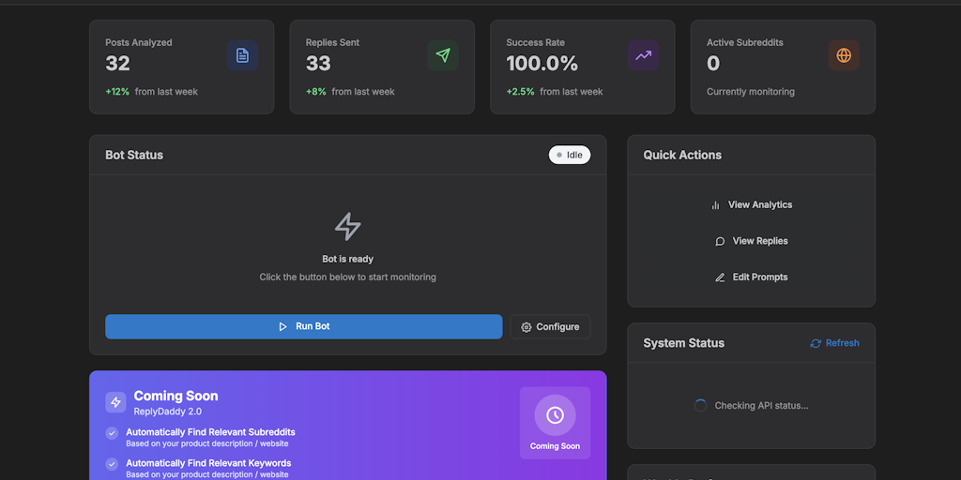Refresh the System Status panel
This screenshot has width=961, height=480.
click(834, 343)
